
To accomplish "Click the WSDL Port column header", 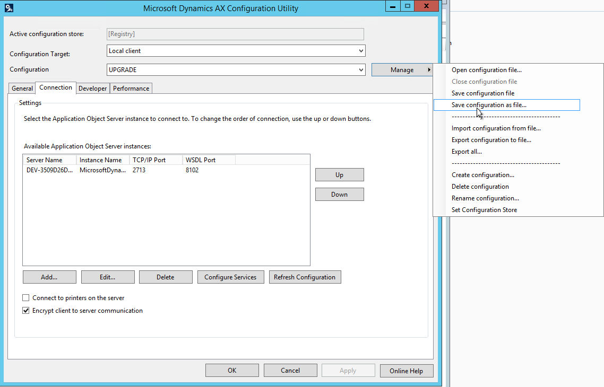I will coord(209,160).
